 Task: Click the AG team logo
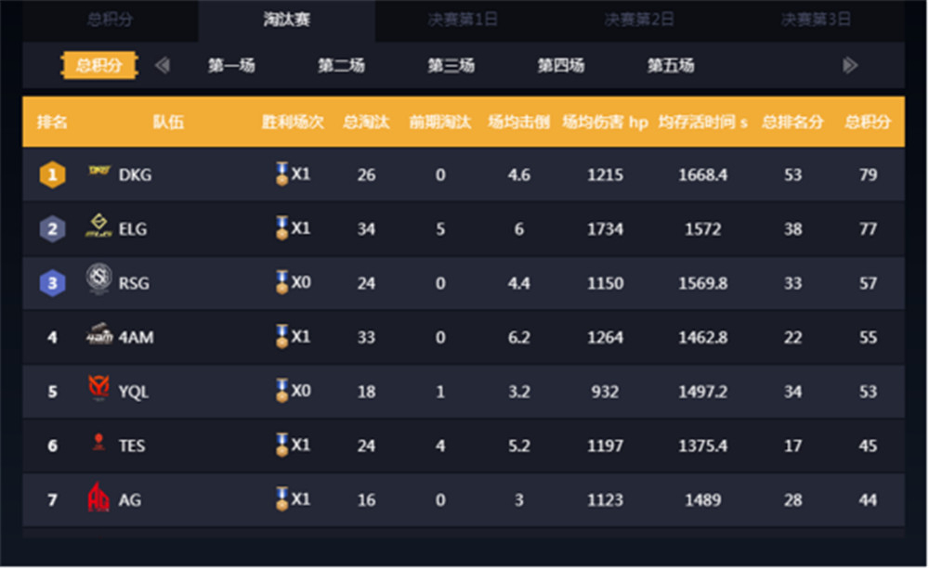(x=98, y=498)
